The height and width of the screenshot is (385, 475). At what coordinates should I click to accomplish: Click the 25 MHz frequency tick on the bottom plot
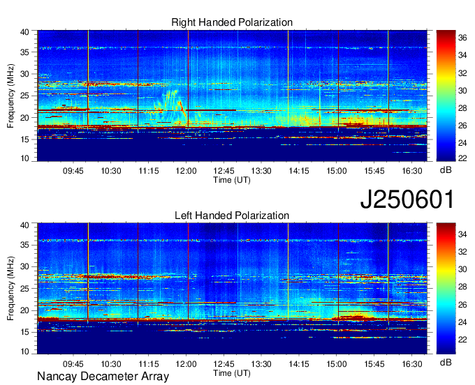(x=25, y=289)
